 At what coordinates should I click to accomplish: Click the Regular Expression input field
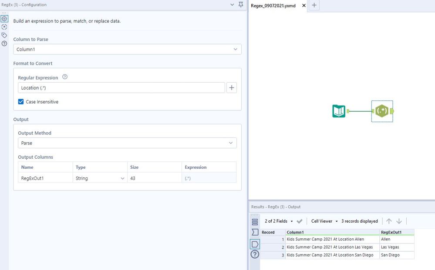click(x=121, y=88)
